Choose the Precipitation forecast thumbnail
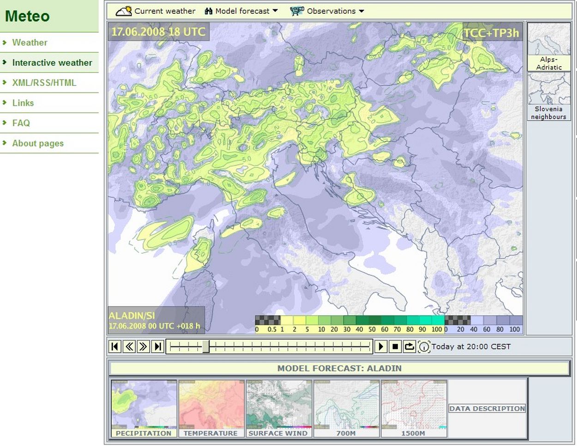The image size is (577, 446). click(144, 409)
